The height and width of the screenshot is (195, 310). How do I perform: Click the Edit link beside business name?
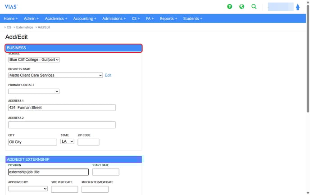coord(108,75)
